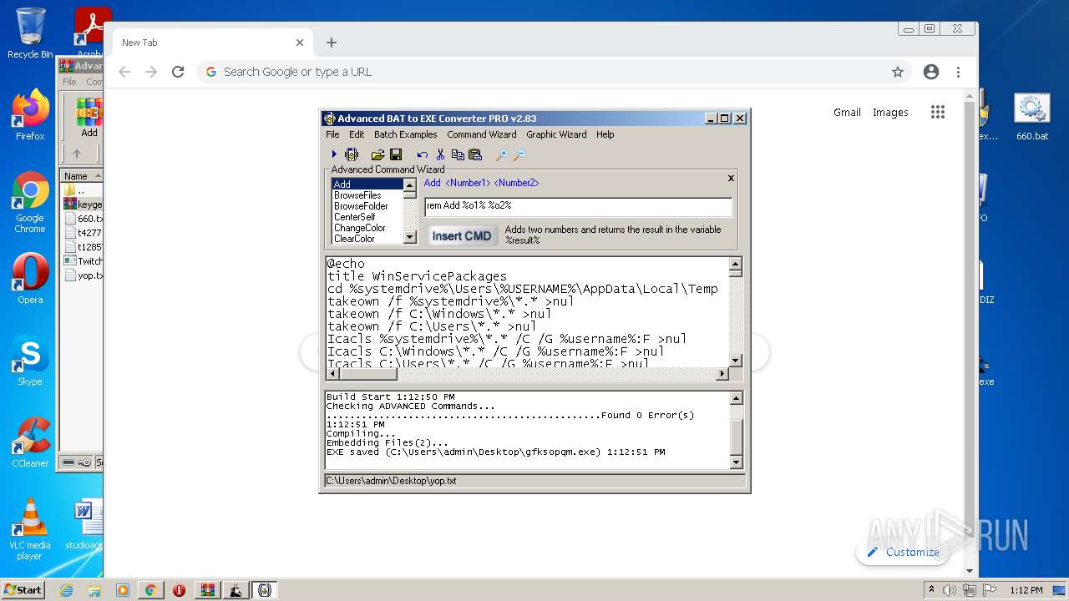
Task: Open Chrome's three-dot menu
Action: click(959, 72)
